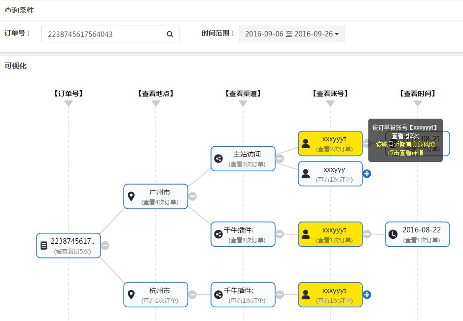The width and height of the screenshot is (463, 321).
Task: Expand the xxxyyy node with blue plus button
Action: pyautogui.click(x=367, y=174)
